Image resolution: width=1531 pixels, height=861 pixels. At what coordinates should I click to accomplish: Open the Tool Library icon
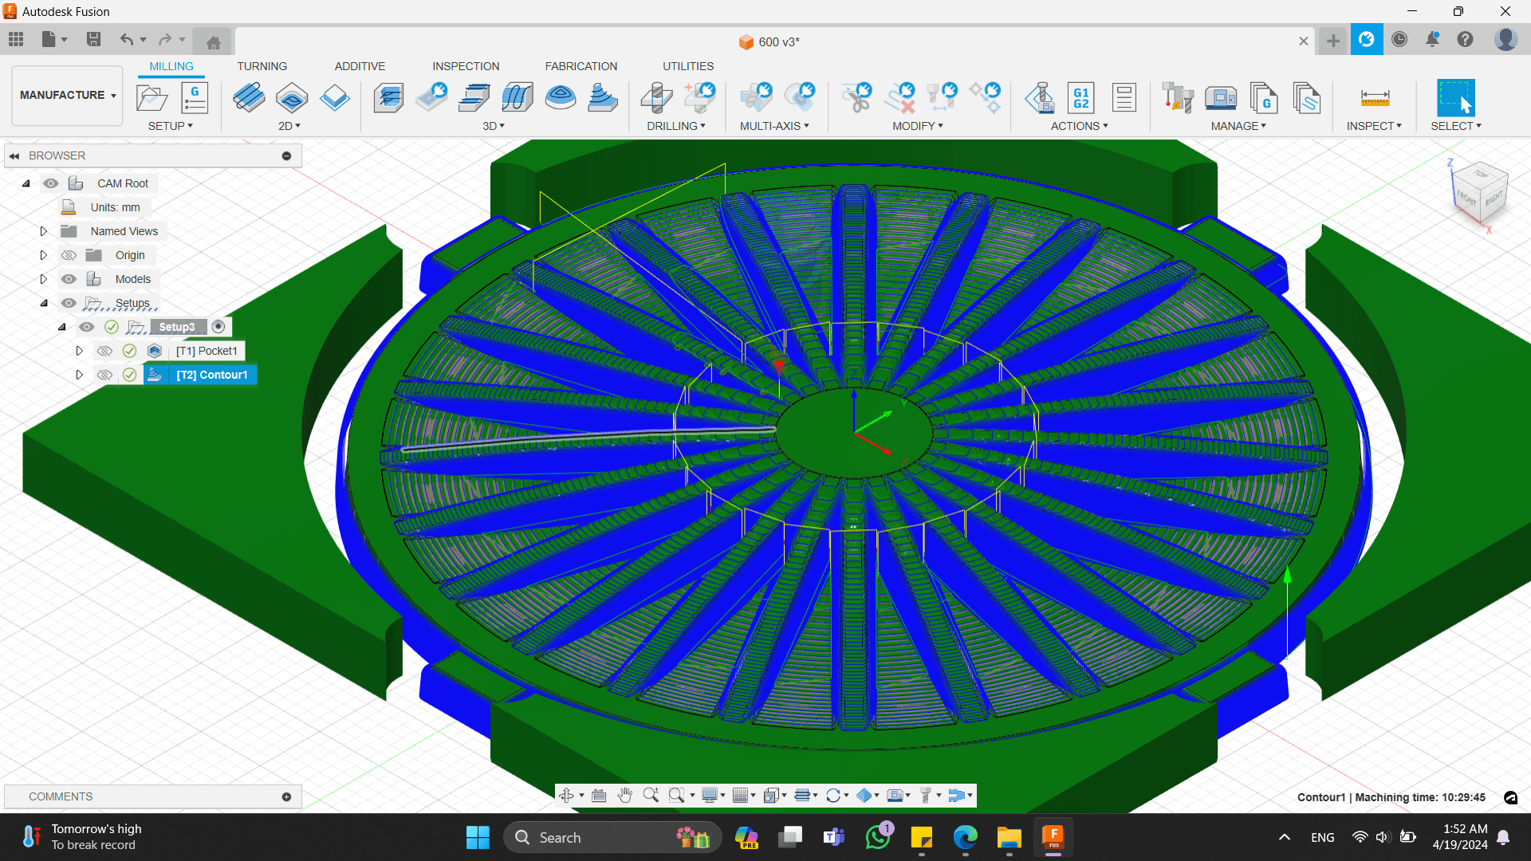pos(1178,98)
